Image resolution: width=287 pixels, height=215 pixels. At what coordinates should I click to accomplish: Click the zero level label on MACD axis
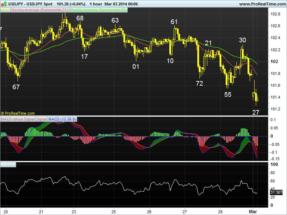click(272, 136)
